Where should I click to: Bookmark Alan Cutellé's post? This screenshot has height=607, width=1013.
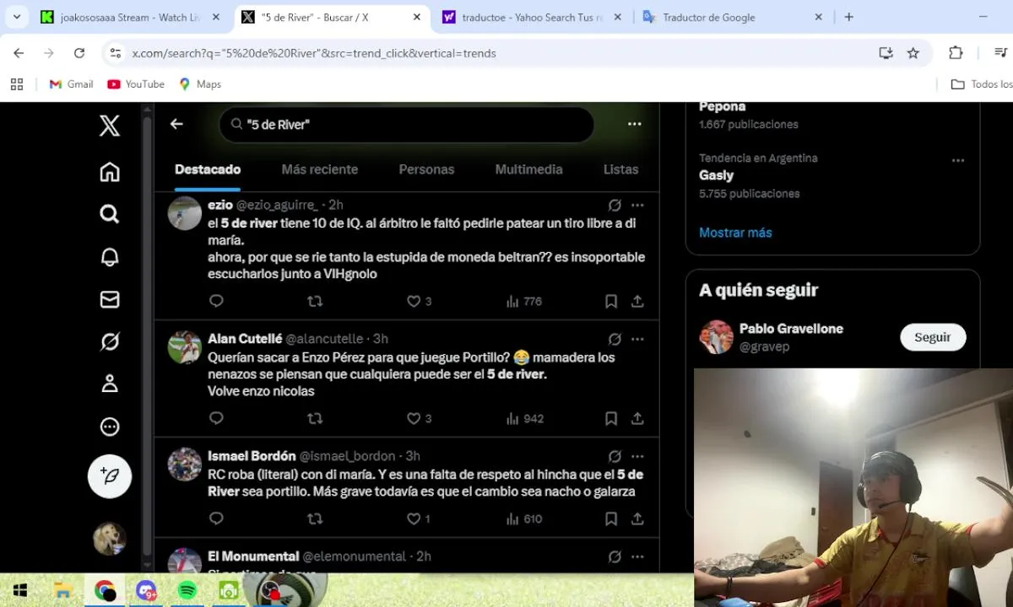611,418
